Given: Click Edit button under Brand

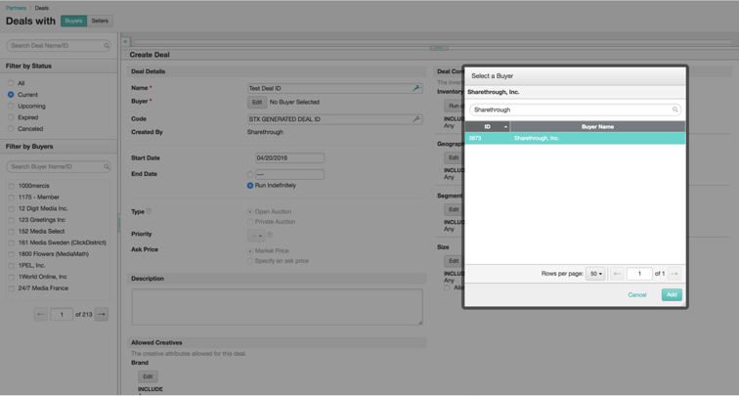Looking at the screenshot, I should [x=148, y=376].
